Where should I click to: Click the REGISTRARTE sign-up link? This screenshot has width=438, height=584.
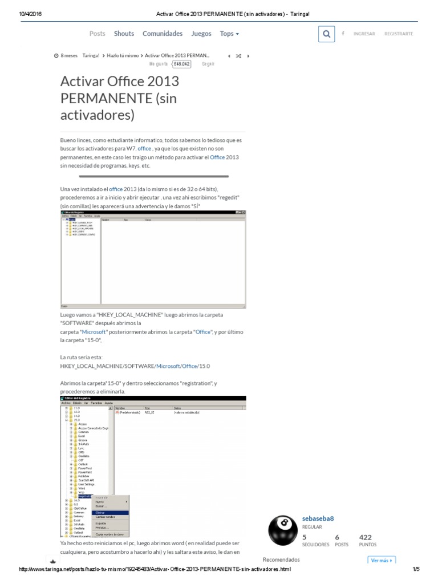tap(399, 34)
